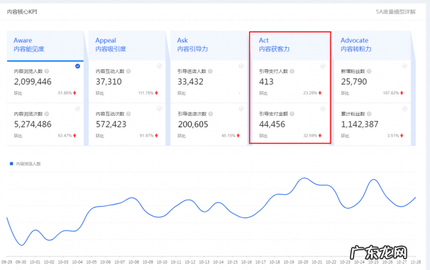Click info icon next to 内容互动人数
This screenshot has height=270, width=430.
(129, 71)
